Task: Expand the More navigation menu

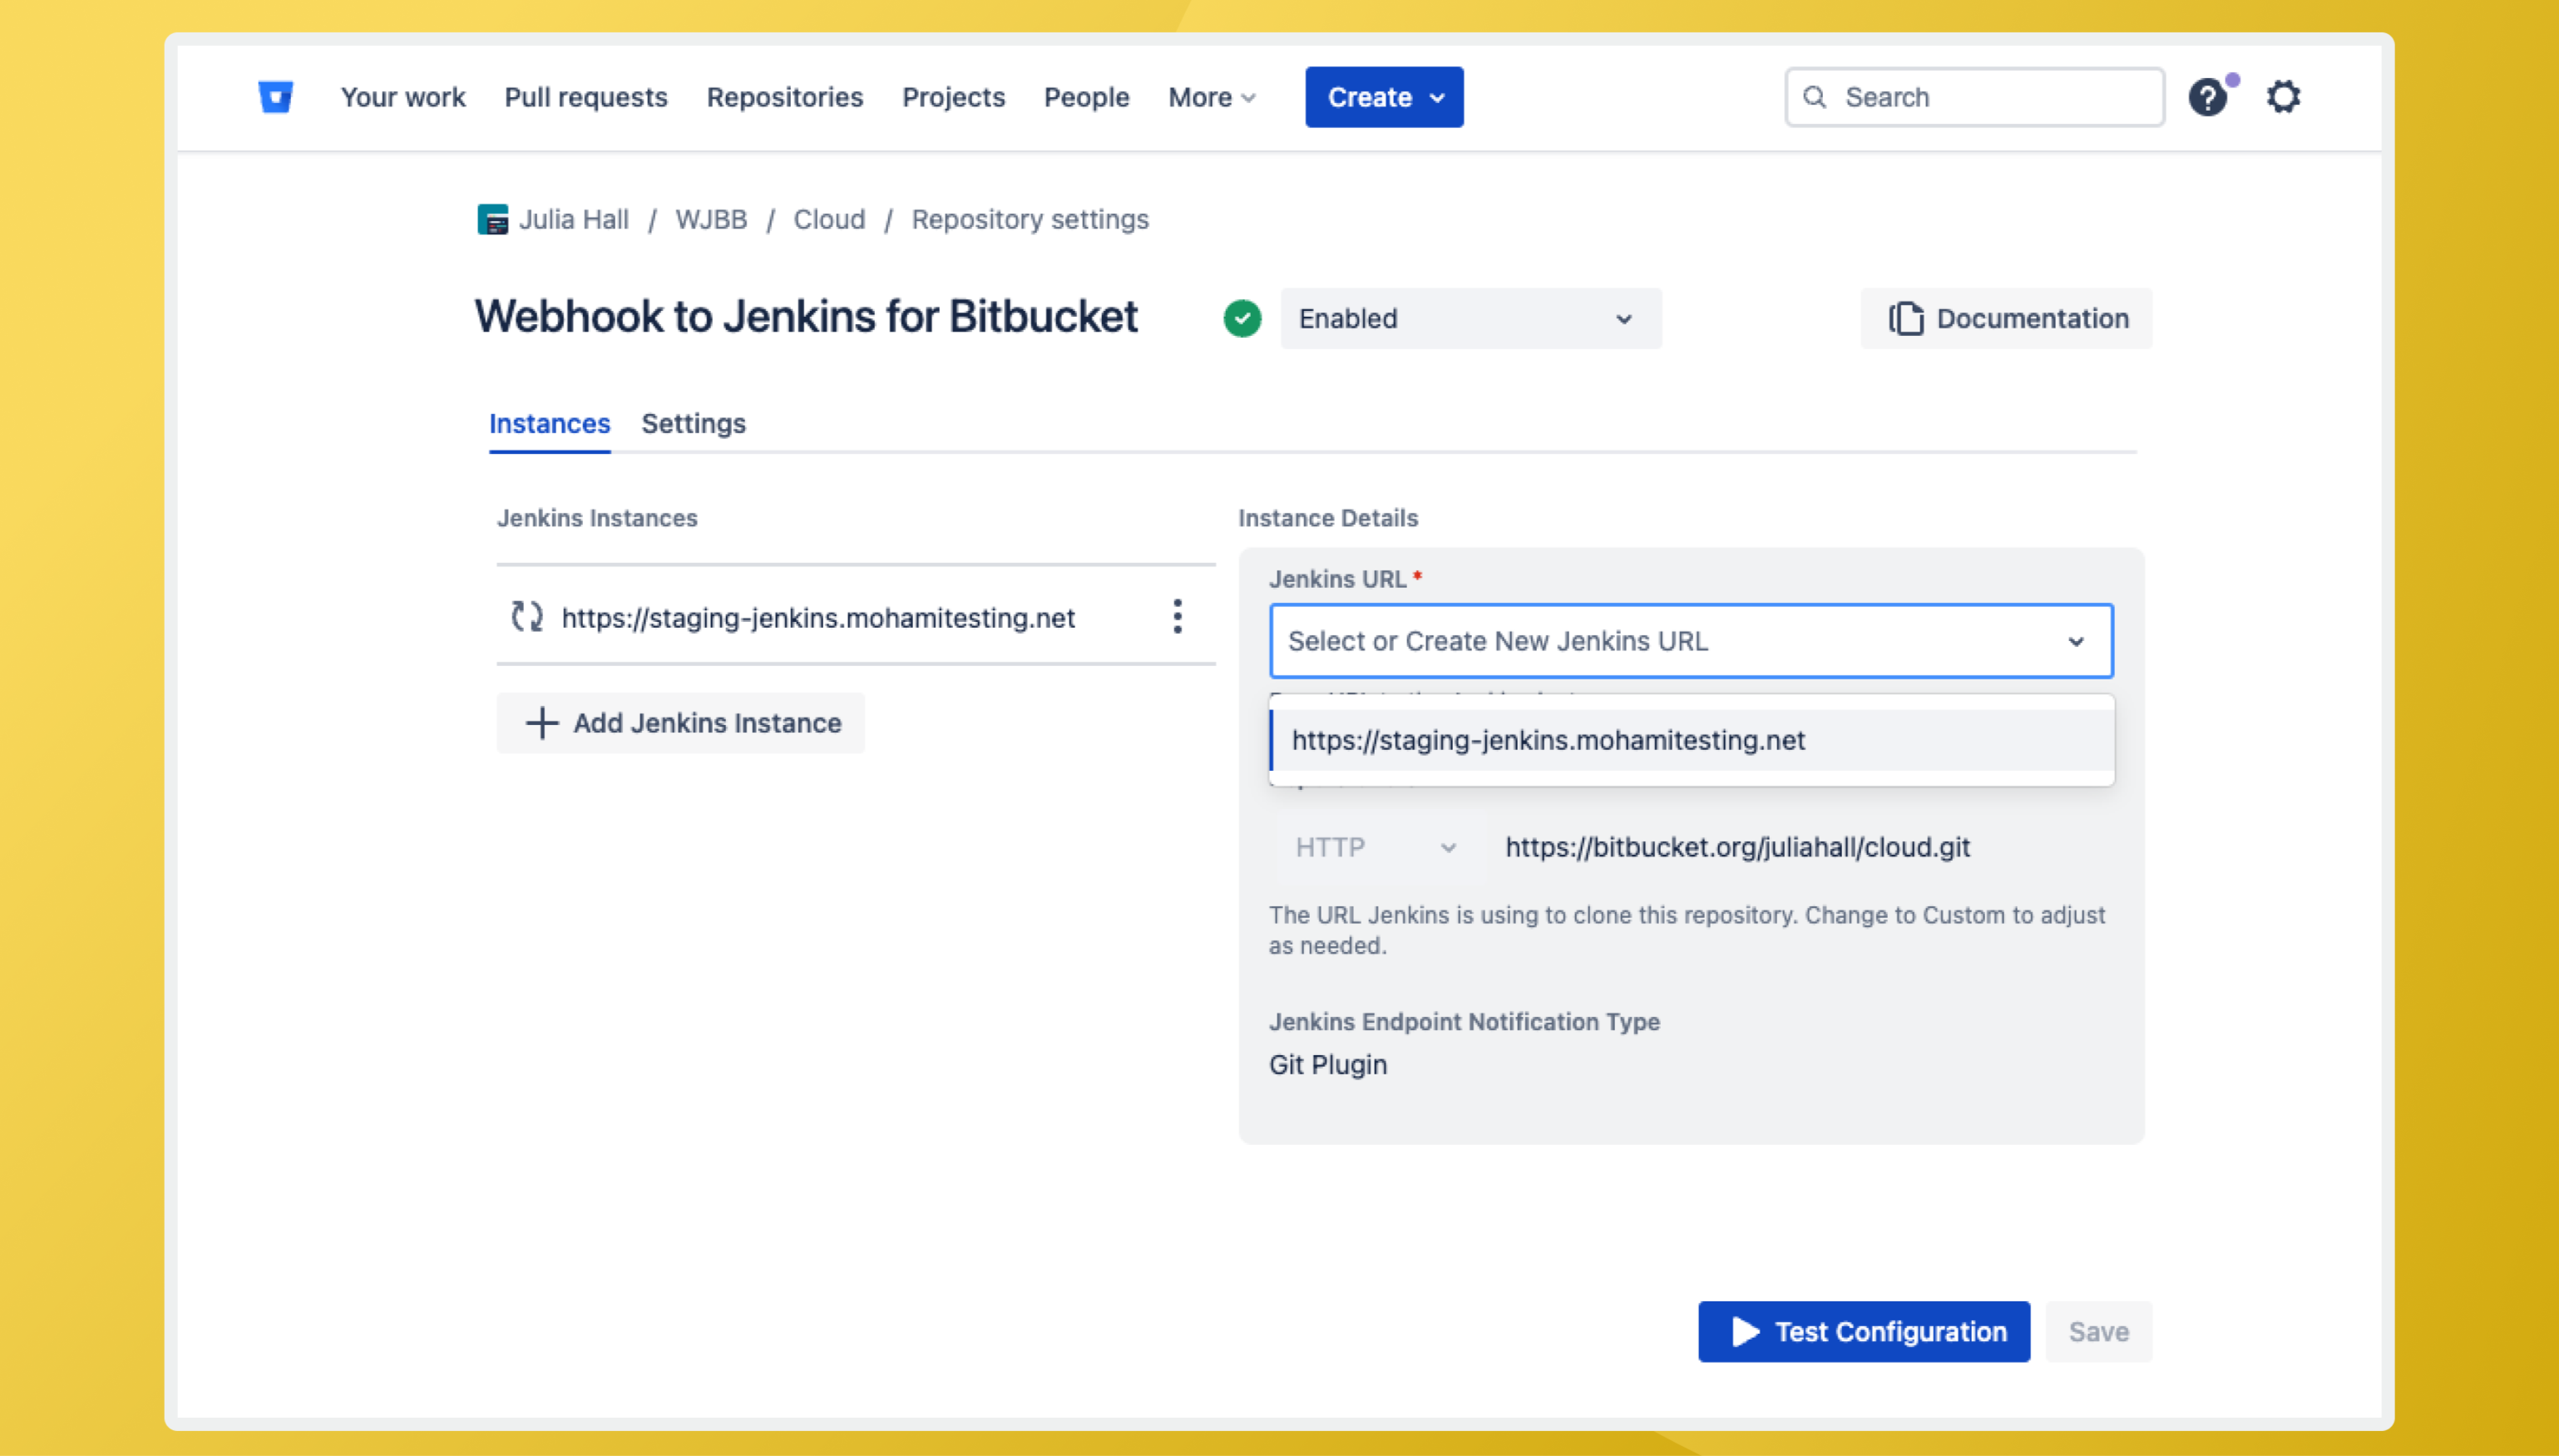Action: (x=1211, y=97)
